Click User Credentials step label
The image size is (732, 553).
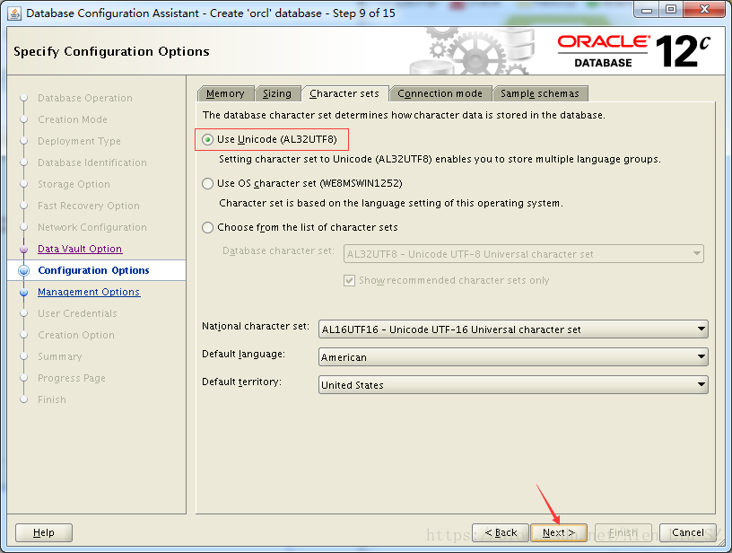[77, 313]
